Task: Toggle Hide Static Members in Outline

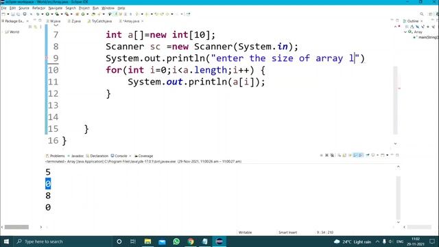Action: pyautogui.click(x=423, y=27)
